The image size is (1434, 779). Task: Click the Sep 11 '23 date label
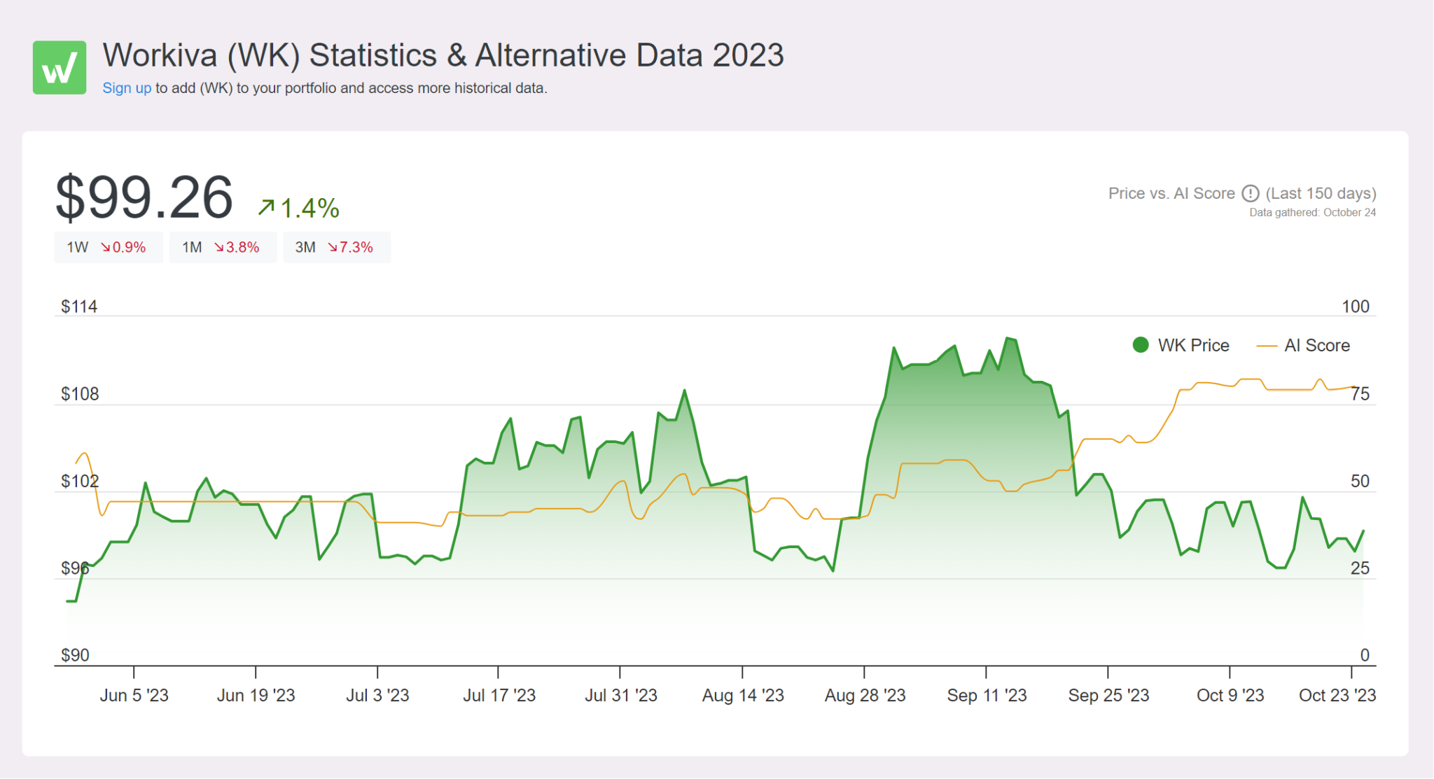[x=987, y=695]
